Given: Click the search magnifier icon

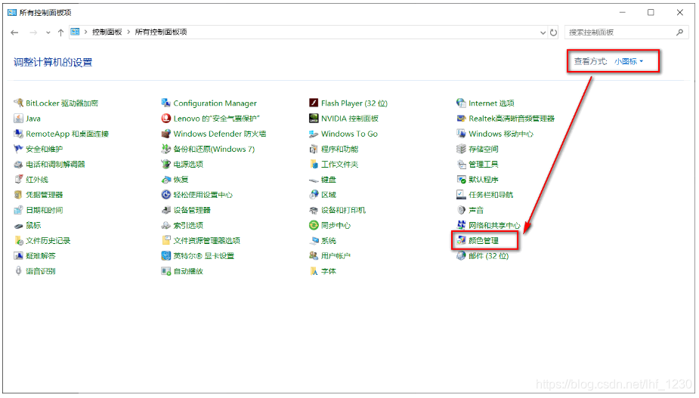Looking at the screenshot, I should 679,32.
